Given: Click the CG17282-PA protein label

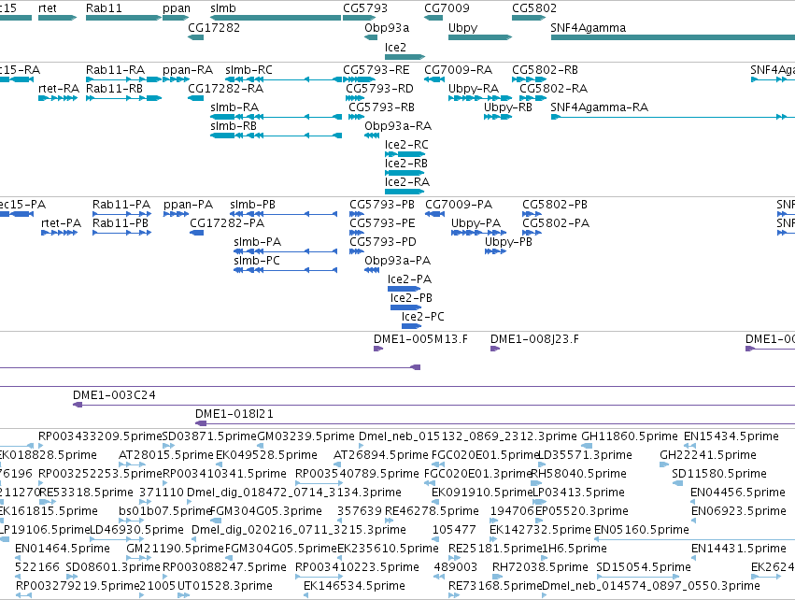Looking at the screenshot, I should [x=227, y=223].
